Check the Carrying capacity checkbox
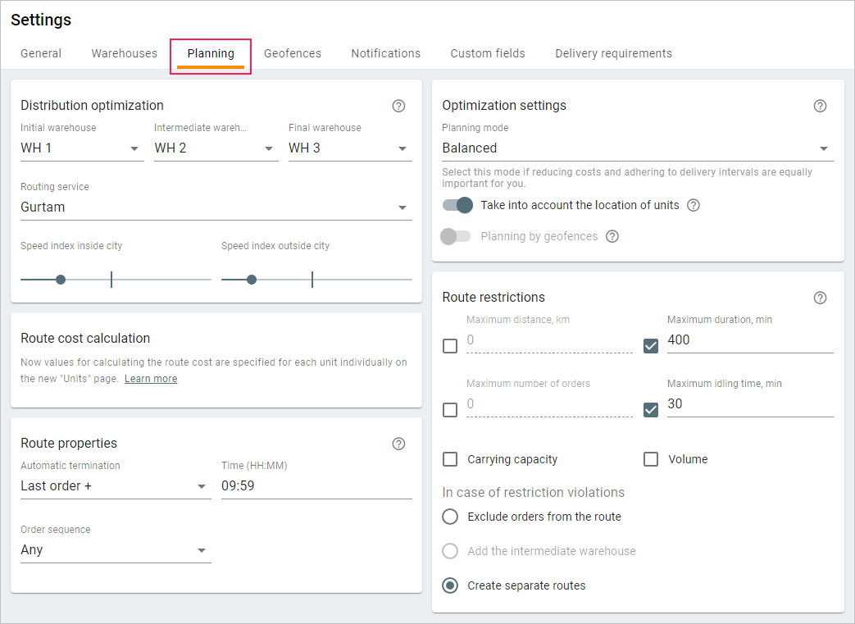Image resolution: width=855 pixels, height=624 pixels. coord(450,459)
